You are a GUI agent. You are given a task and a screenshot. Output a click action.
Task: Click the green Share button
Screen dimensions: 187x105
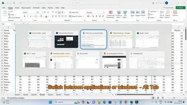181,8
